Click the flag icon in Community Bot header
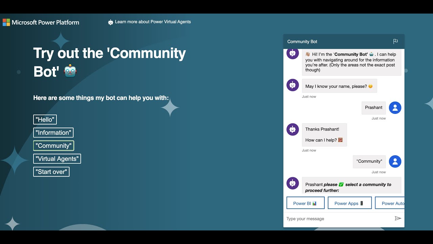Image resolution: width=433 pixels, height=244 pixels. (x=395, y=41)
